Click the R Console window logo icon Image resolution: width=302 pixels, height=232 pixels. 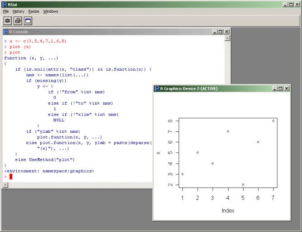coord(6,32)
